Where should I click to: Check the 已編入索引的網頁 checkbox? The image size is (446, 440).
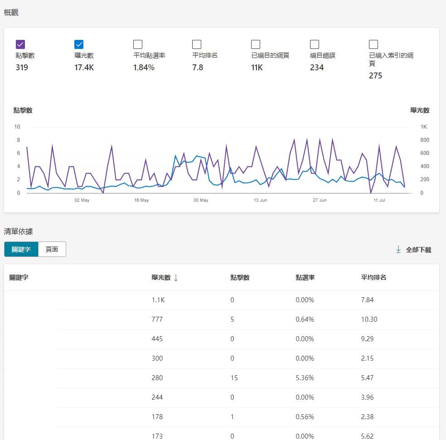(373, 44)
